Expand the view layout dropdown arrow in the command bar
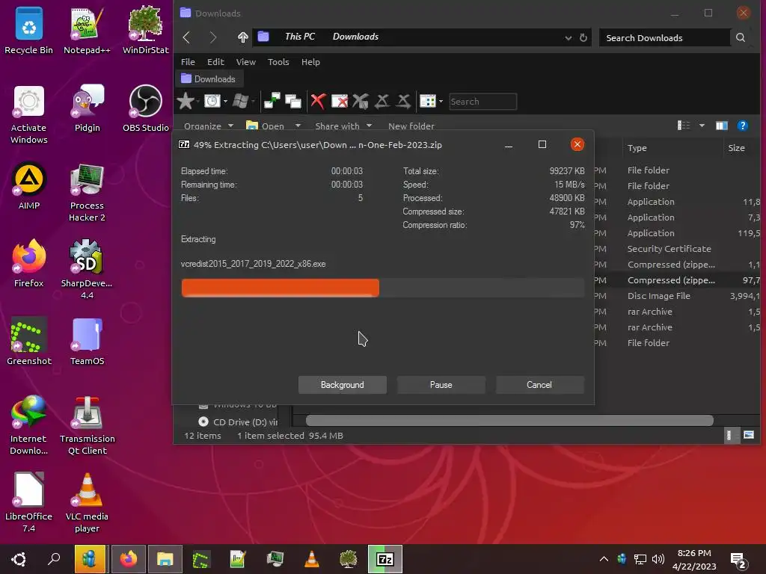Image resolution: width=766 pixels, height=574 pixels. [x=702, y=126]
